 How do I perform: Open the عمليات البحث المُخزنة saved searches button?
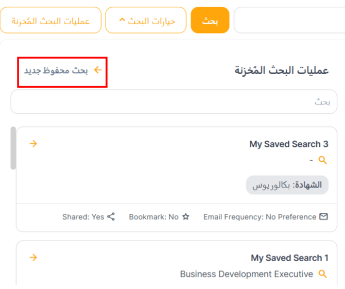tap(50, 21)
